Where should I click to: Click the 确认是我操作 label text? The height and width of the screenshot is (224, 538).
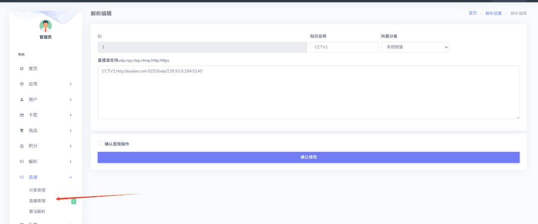click(x=117, y=144)
